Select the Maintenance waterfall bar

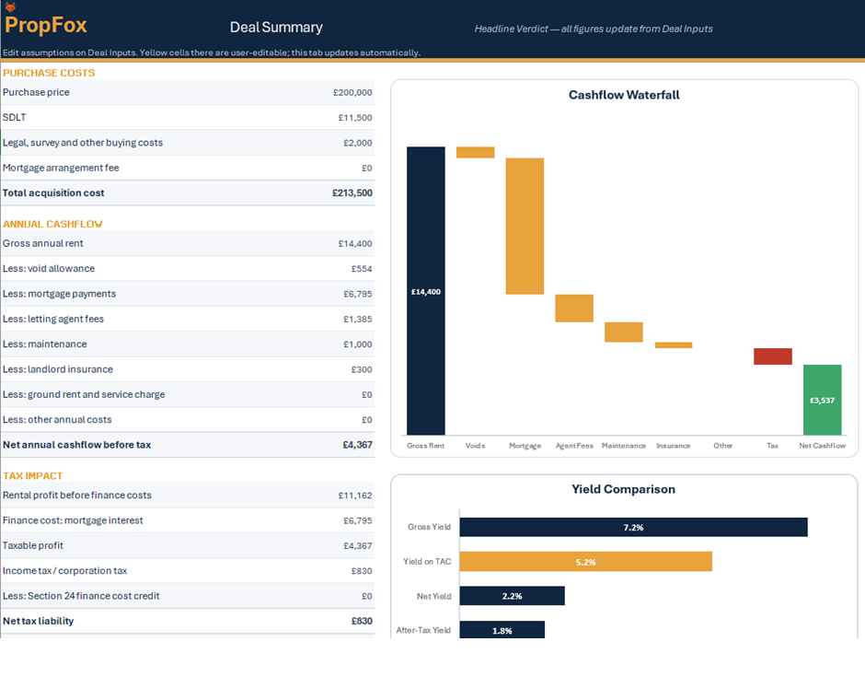click(x=624, y=332)
